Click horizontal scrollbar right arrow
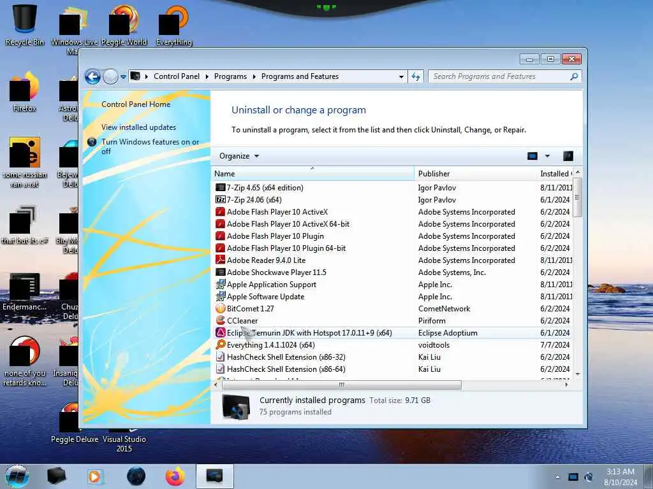Viewport: 653px width, 489px height. [566, 385]
